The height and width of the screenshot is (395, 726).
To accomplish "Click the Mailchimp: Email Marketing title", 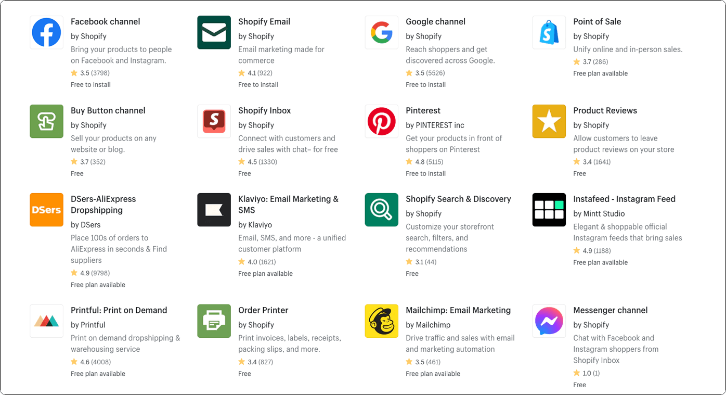I will (x=458, y=310).
